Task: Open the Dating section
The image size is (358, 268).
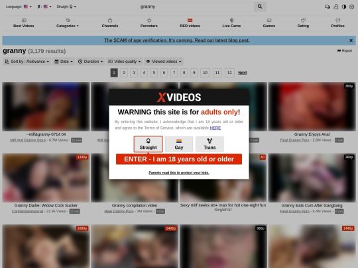Action: (x=303, y=23)
